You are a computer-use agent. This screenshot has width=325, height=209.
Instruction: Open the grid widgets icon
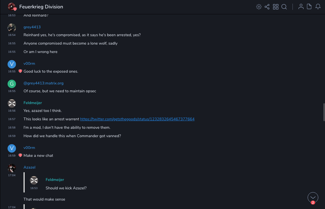point(276,7)
